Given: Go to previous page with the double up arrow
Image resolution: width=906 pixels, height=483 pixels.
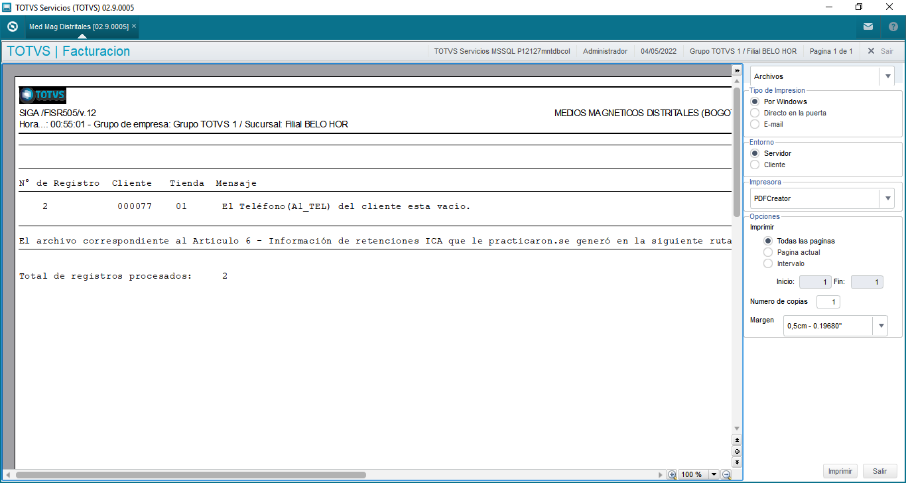Looking at the screenshot, I should [x=737, y=439].
